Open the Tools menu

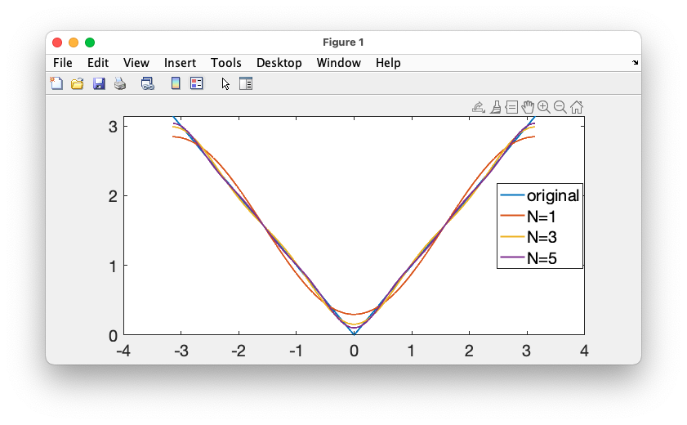[226, 63]
